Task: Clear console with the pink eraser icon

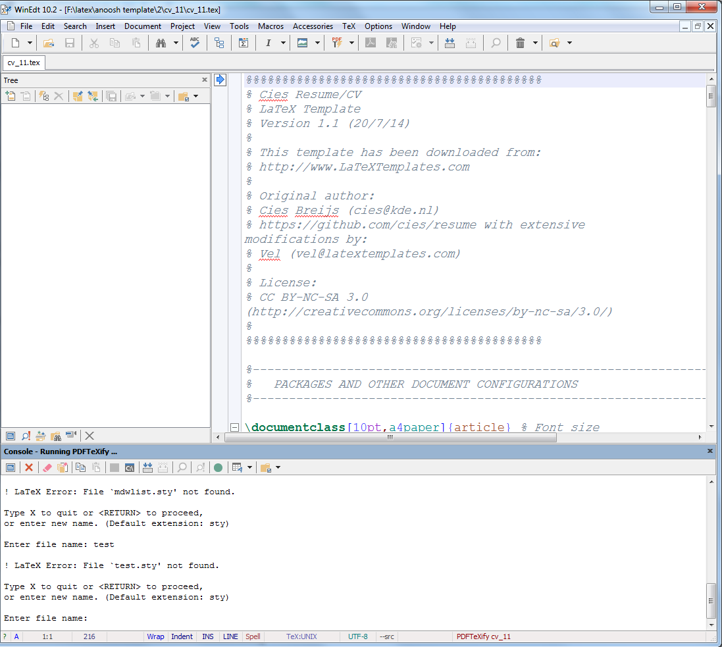Action: [47, 467]
